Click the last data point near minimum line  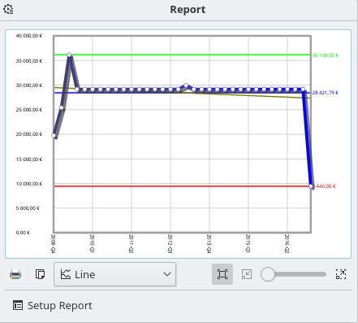(311, 186)
